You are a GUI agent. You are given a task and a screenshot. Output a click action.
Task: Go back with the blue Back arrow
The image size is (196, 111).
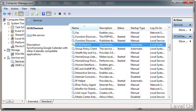coord(5,14)
